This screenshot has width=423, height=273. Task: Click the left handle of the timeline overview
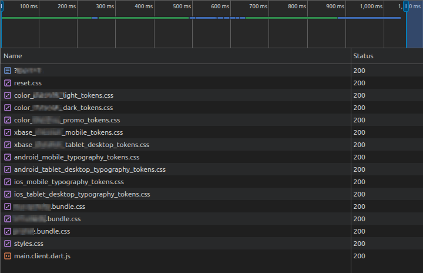[x=2, y=6]
